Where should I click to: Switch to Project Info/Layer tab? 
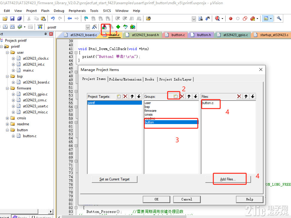(x=175, y=79)
